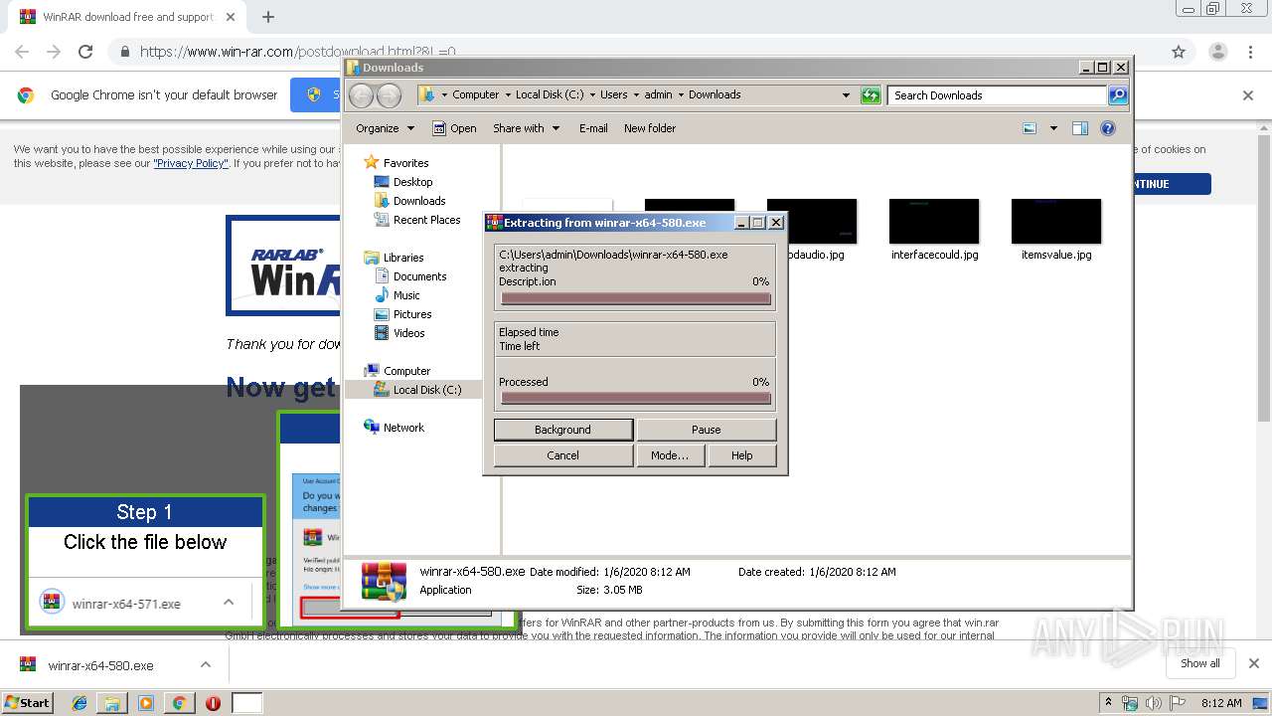Screen dimensions: 1272x716
Task: Open Documents library
Action: pyautogui.click(x=410, y=276)
